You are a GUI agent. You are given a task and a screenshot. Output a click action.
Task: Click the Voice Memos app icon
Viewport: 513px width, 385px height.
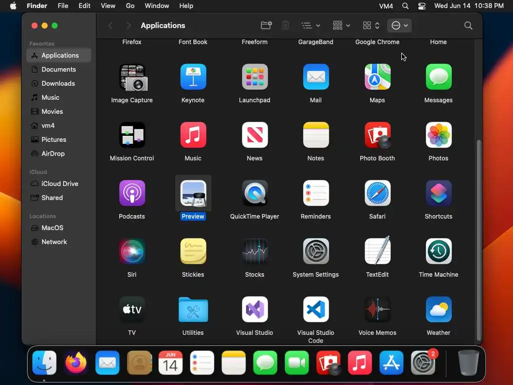[x=377, y=309]
